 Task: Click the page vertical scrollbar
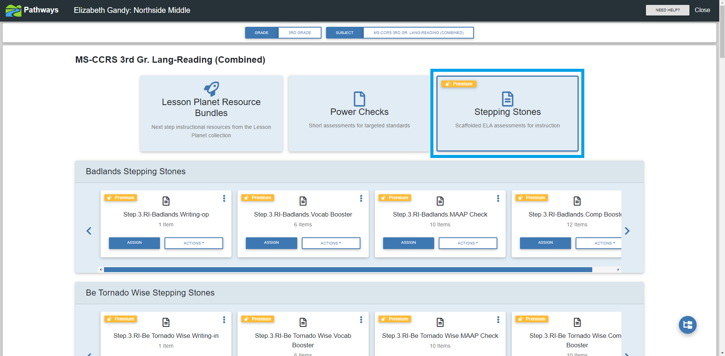pyautogui.click(x=722, y=32)
